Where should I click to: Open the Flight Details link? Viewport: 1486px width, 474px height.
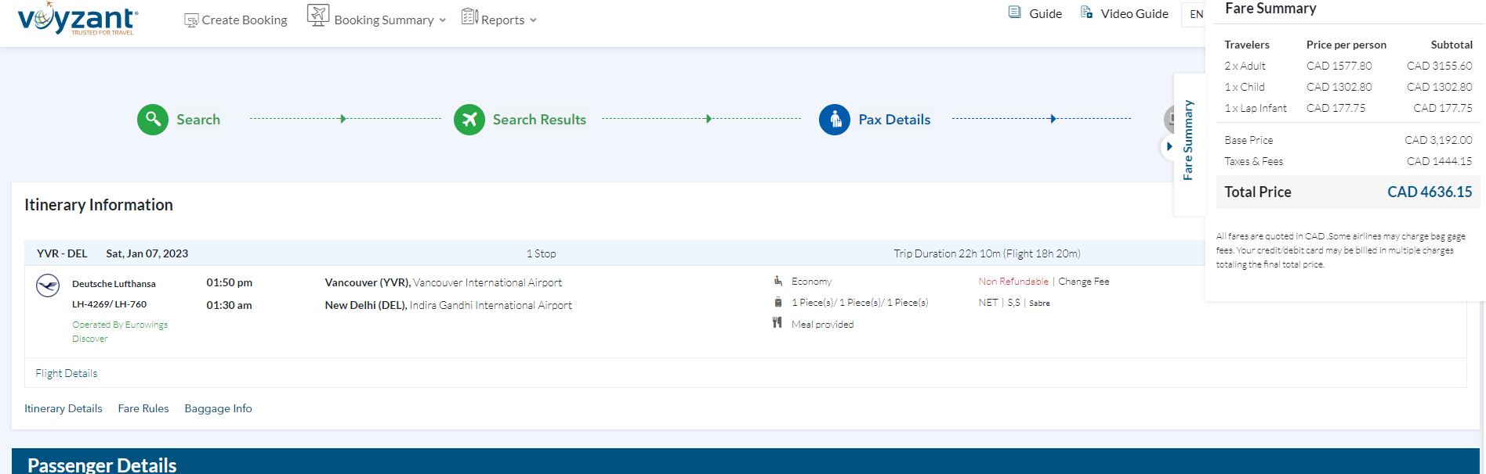67,373
